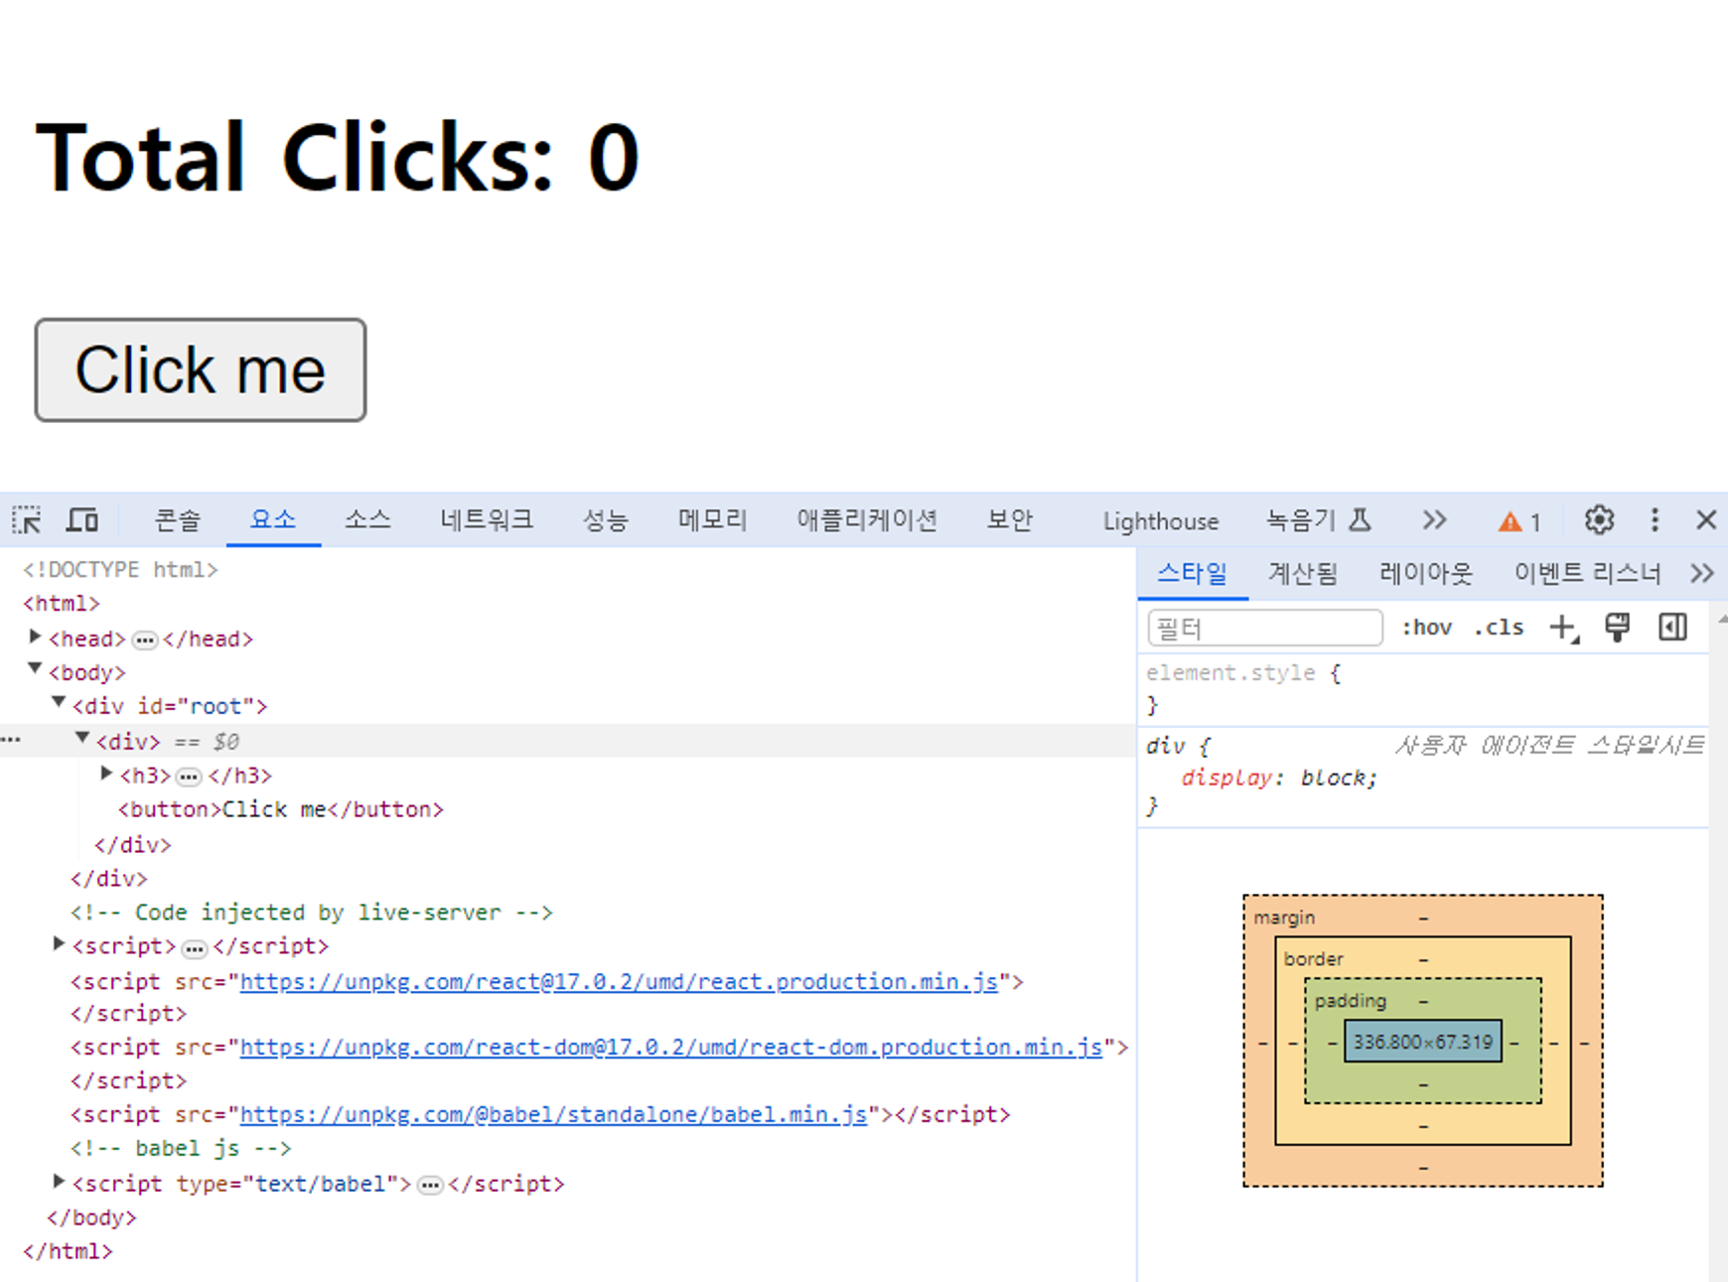
Task: Switch to the 계산됨 subtab
Action: 1303,573
